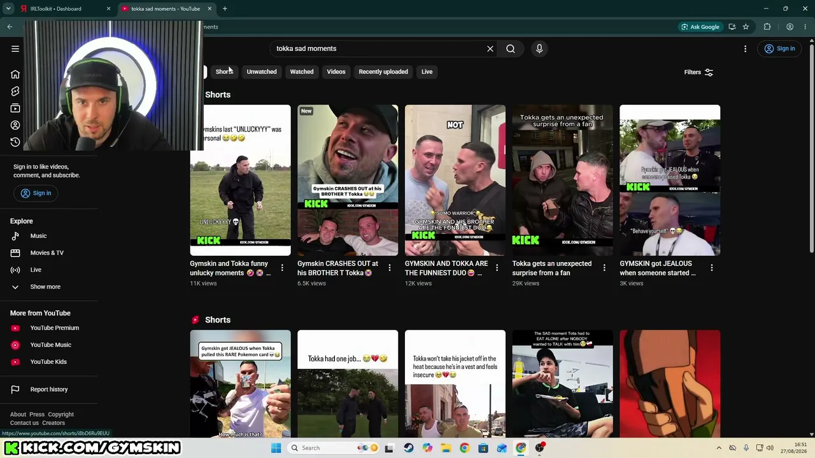Open Steam from the taskbar

(408, 448)
